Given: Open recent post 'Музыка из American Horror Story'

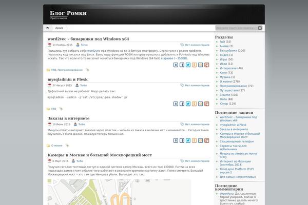Looking at the screenshot, I should (238, 155).
